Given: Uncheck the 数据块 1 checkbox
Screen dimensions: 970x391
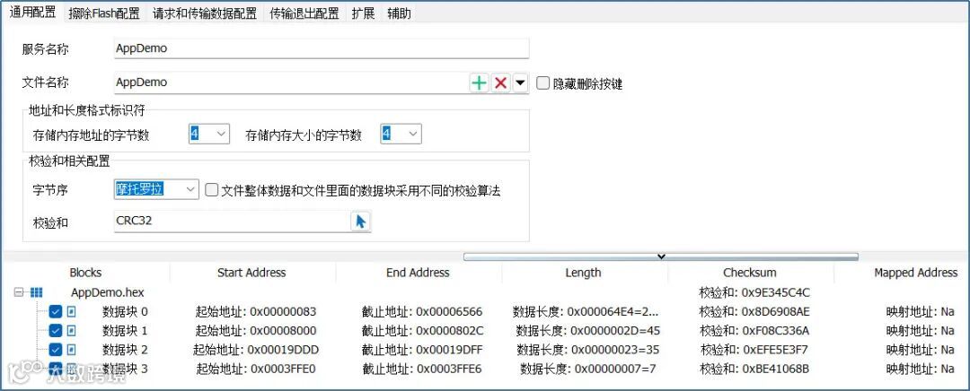Looking at the screenshot, I should coord(56,331).
